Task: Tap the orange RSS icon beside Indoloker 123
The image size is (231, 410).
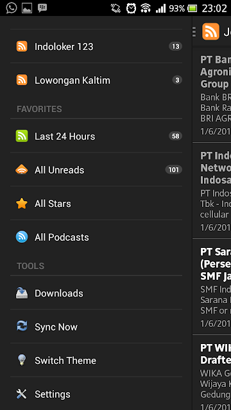Action: click(x=22, y=46)
